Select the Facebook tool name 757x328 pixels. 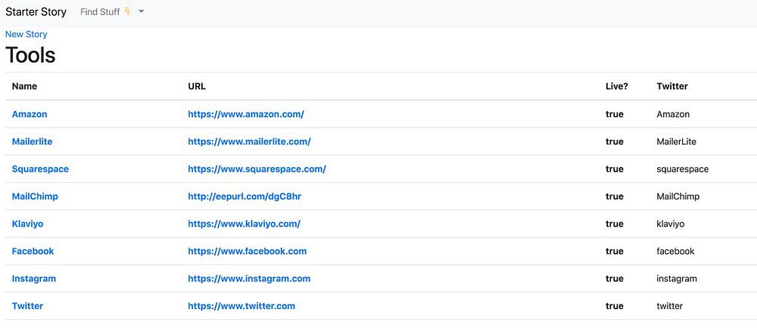(33, 251)
